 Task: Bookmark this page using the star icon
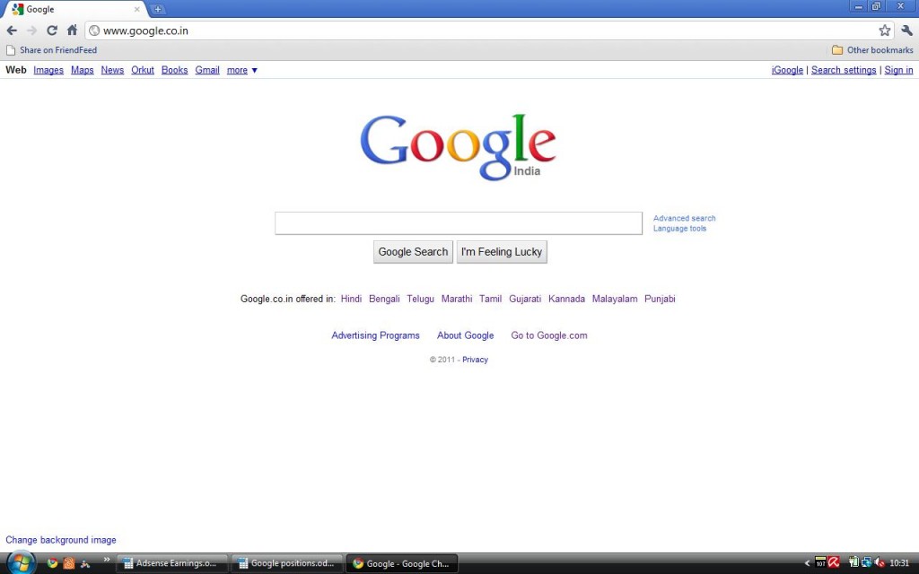[885, 30]
